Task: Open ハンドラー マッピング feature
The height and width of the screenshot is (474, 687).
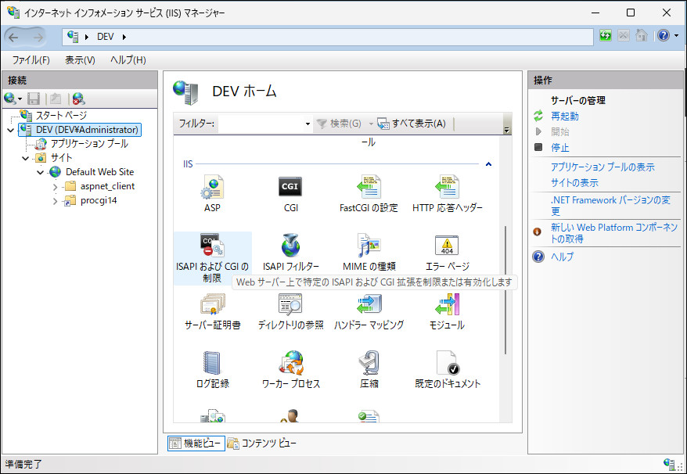Action: click(x=369, y=311)
